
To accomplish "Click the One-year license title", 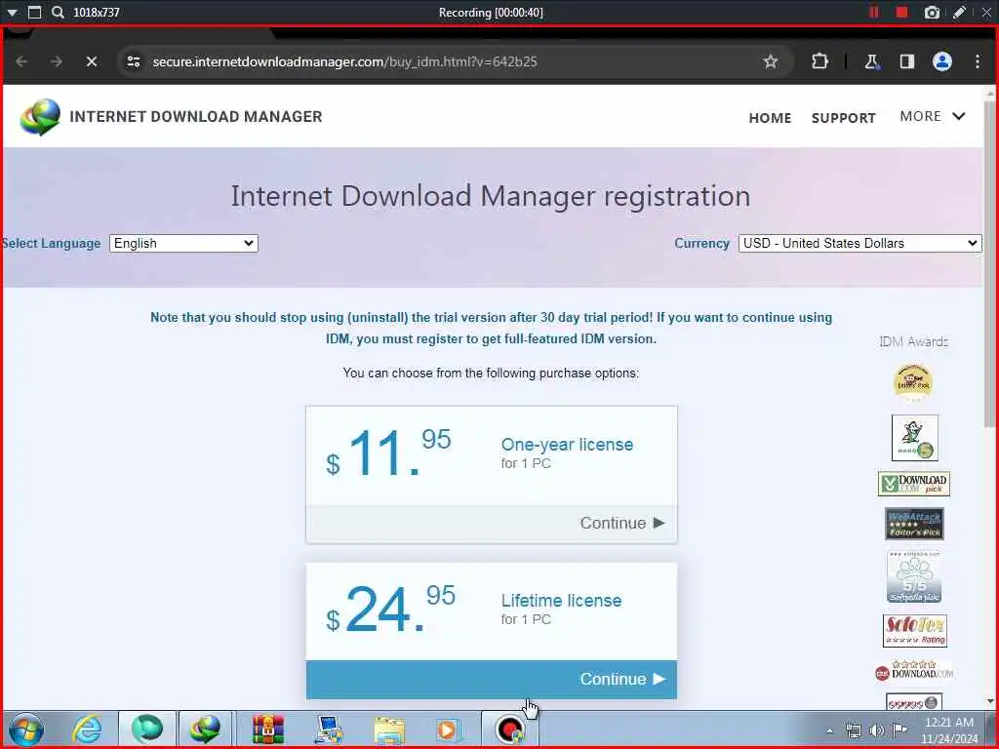I will click(567, 445).
